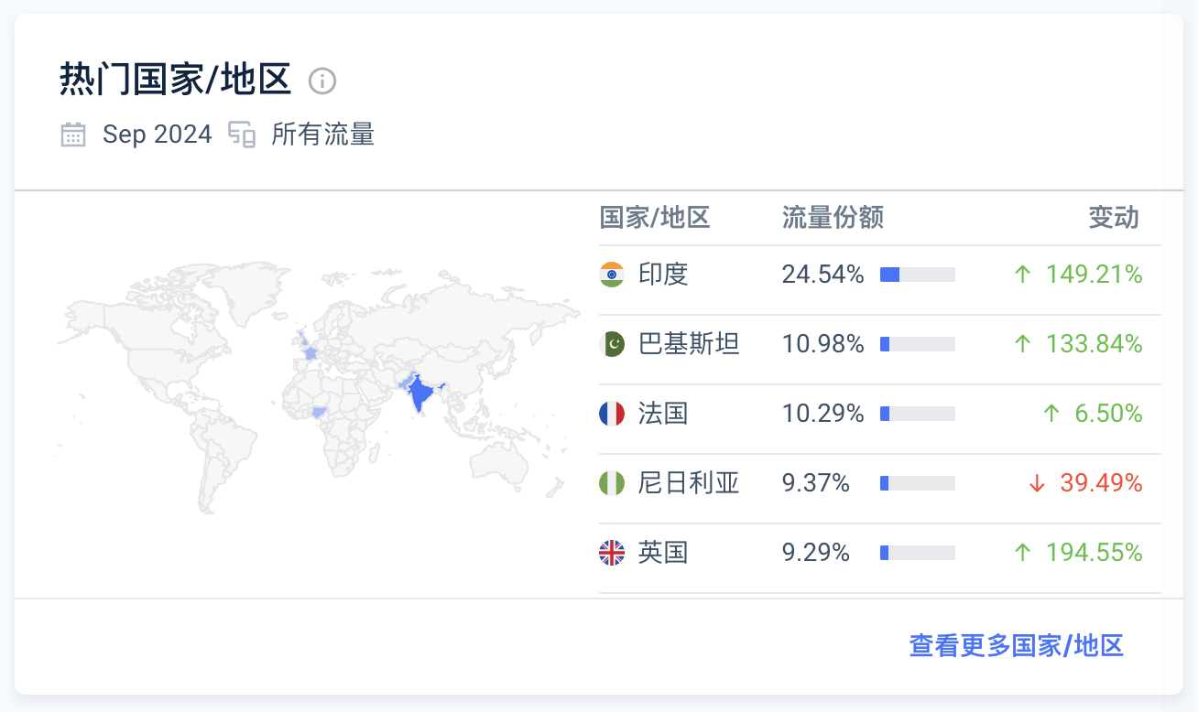Click the Pakistan flag icon
Viewport: 1198px width, 712px height.
click(612, 344)
